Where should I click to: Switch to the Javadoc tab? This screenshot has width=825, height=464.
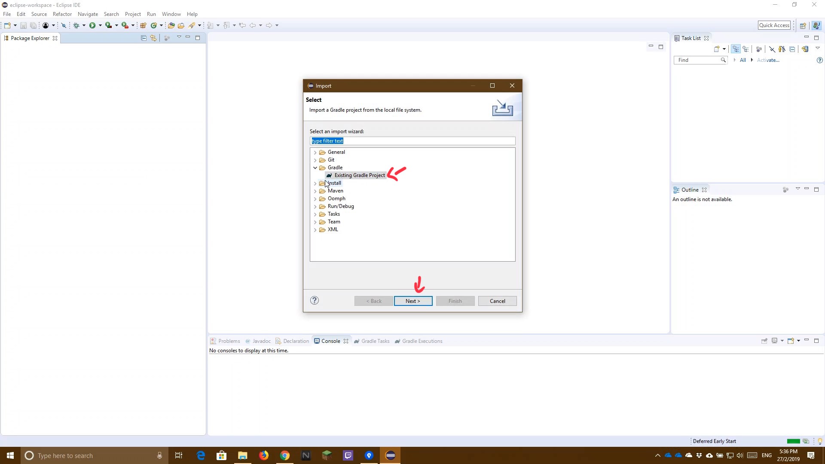(x=258, y=341)
